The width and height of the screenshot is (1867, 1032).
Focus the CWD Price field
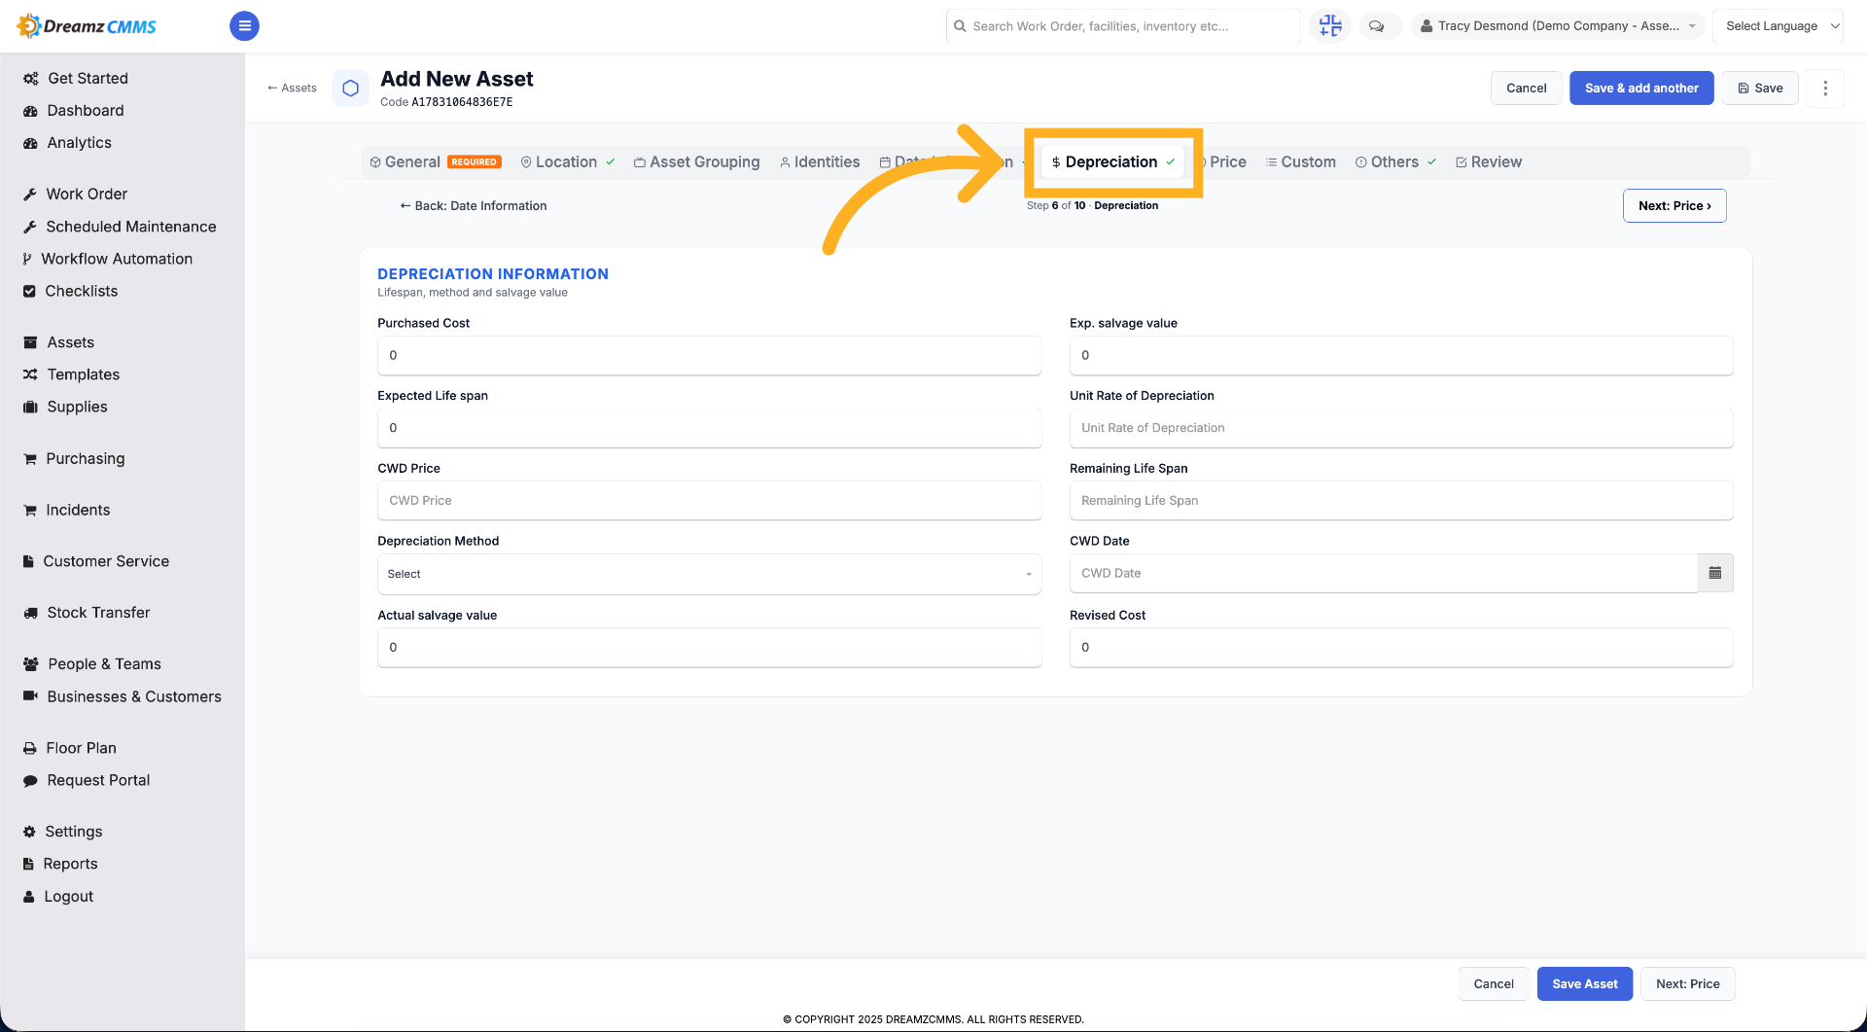click(709, 501)
